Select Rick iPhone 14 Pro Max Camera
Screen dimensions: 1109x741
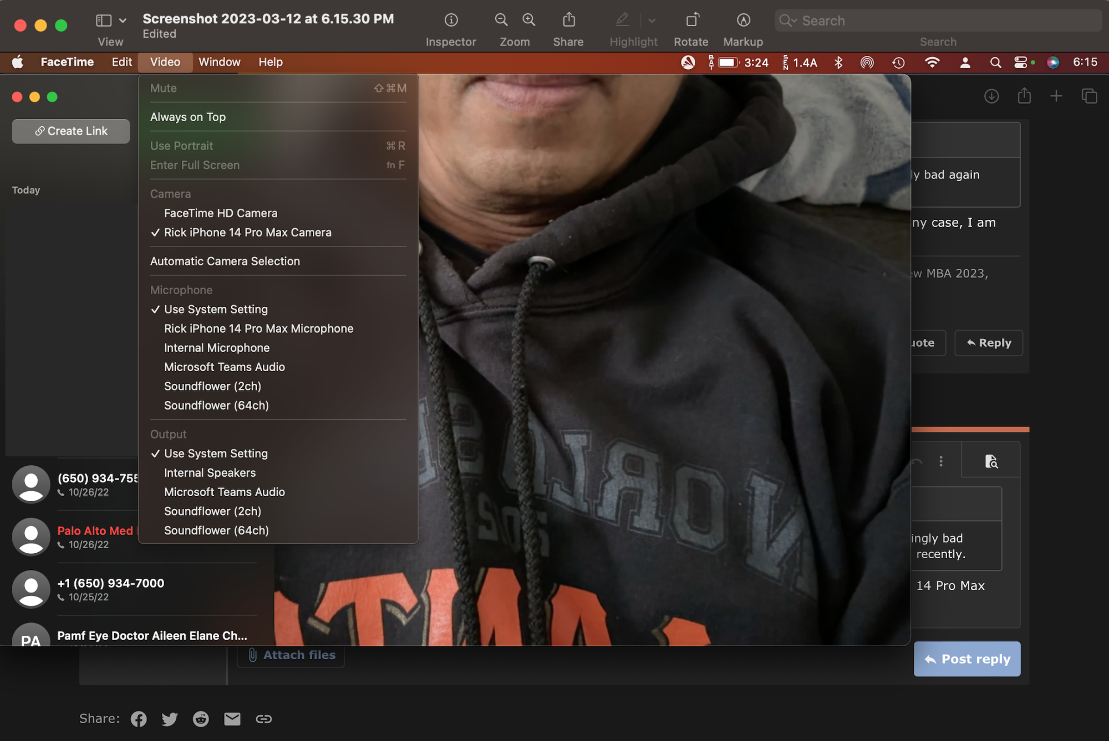247,233
